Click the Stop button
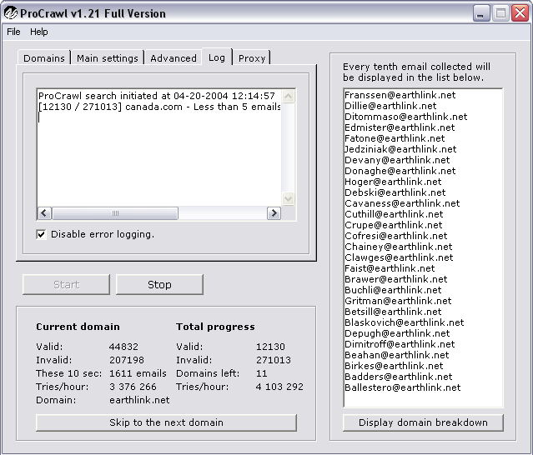 point(159,284)
